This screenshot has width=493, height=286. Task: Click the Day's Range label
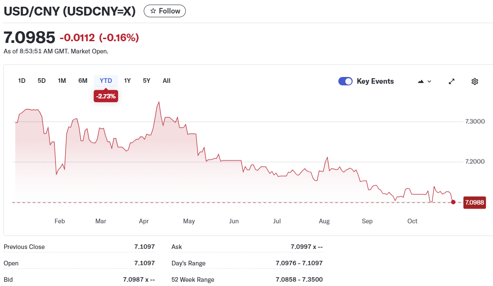[x=188, y=263]
